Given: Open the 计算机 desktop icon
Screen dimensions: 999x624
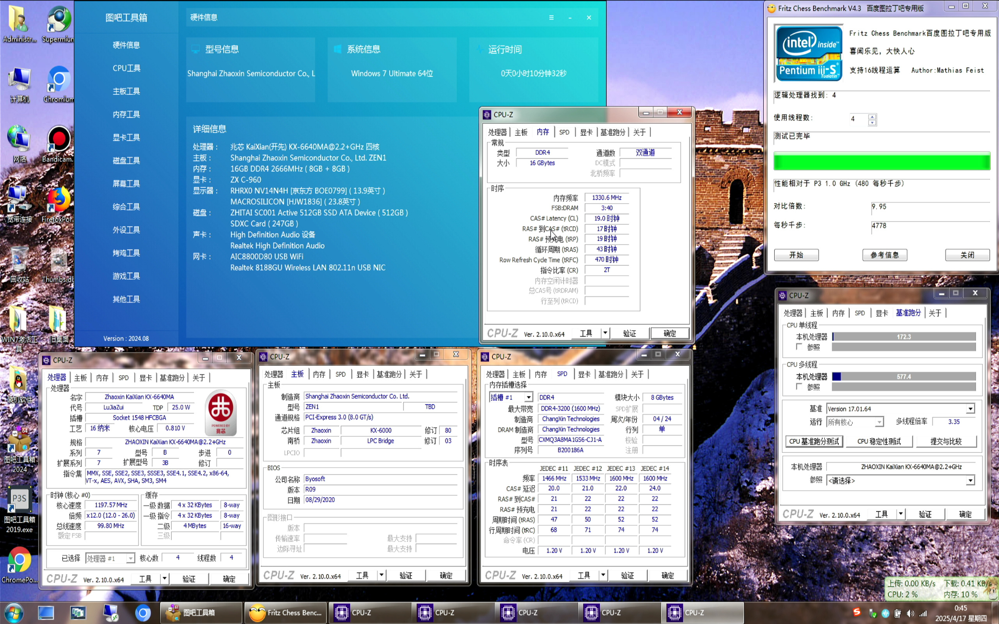Looking at the screenshot, I should (19, 85).
